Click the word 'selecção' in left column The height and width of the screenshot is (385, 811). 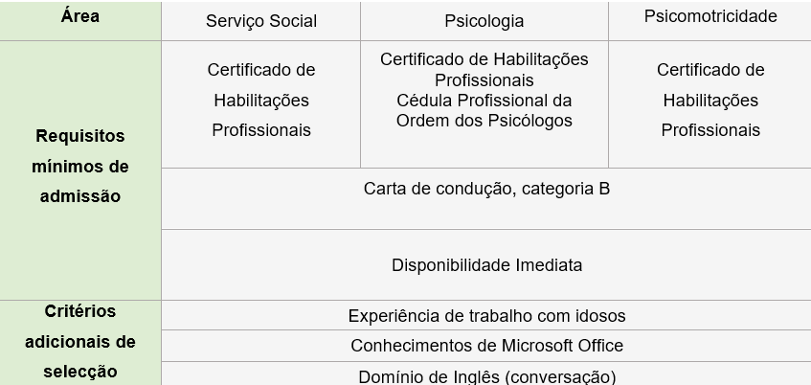click(80, 372)
